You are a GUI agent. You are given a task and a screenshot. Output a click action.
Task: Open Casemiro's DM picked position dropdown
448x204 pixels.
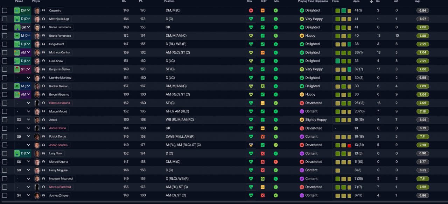[22, 10]
